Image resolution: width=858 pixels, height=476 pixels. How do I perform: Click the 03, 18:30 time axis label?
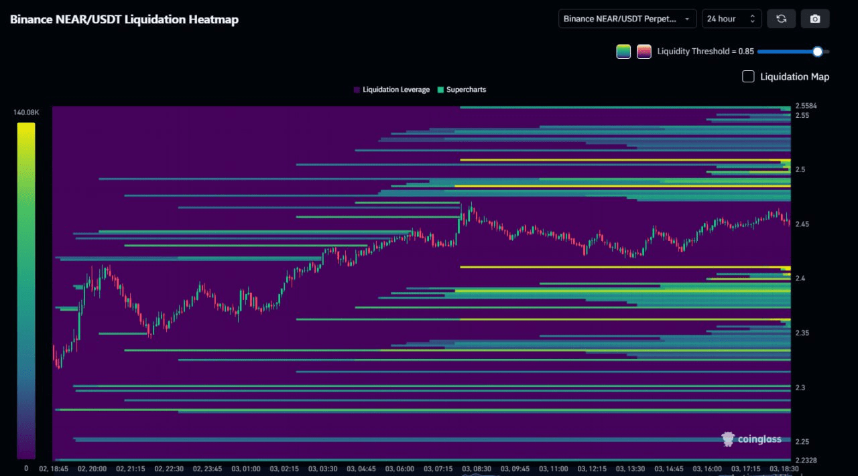coord(784,469)
